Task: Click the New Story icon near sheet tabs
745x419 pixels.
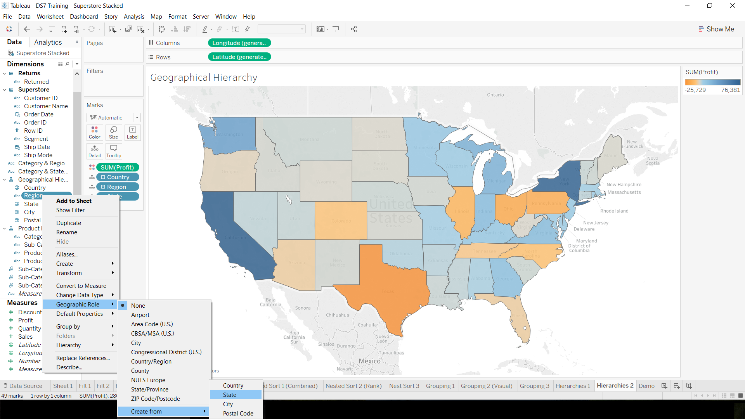Action: (x=689, y=386)
